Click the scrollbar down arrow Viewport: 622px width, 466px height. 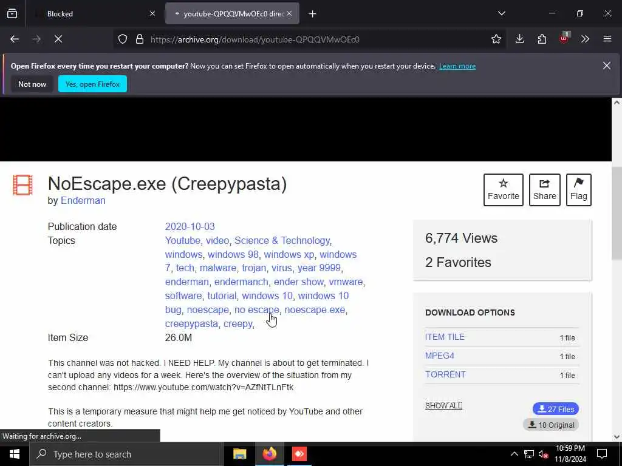[x=617, y=437]
